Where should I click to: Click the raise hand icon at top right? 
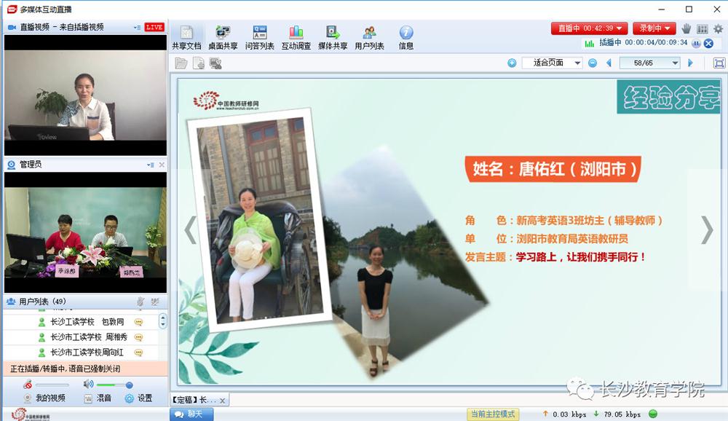(x=686, y=28)
